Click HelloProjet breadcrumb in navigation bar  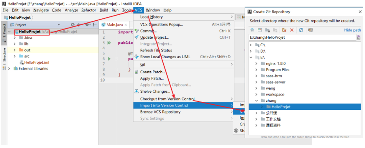pyautogui.click(x=19, y=18)
